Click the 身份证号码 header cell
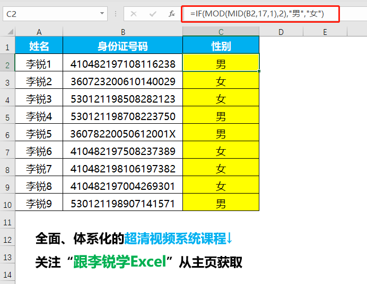The image size is (367, 284). 123,45
